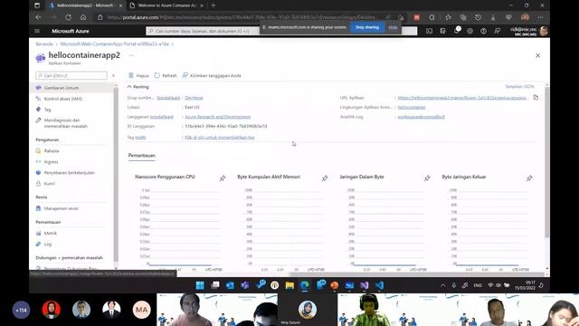Copy the application URL
This screenshot has width=579, height=326.
[536, 98]
